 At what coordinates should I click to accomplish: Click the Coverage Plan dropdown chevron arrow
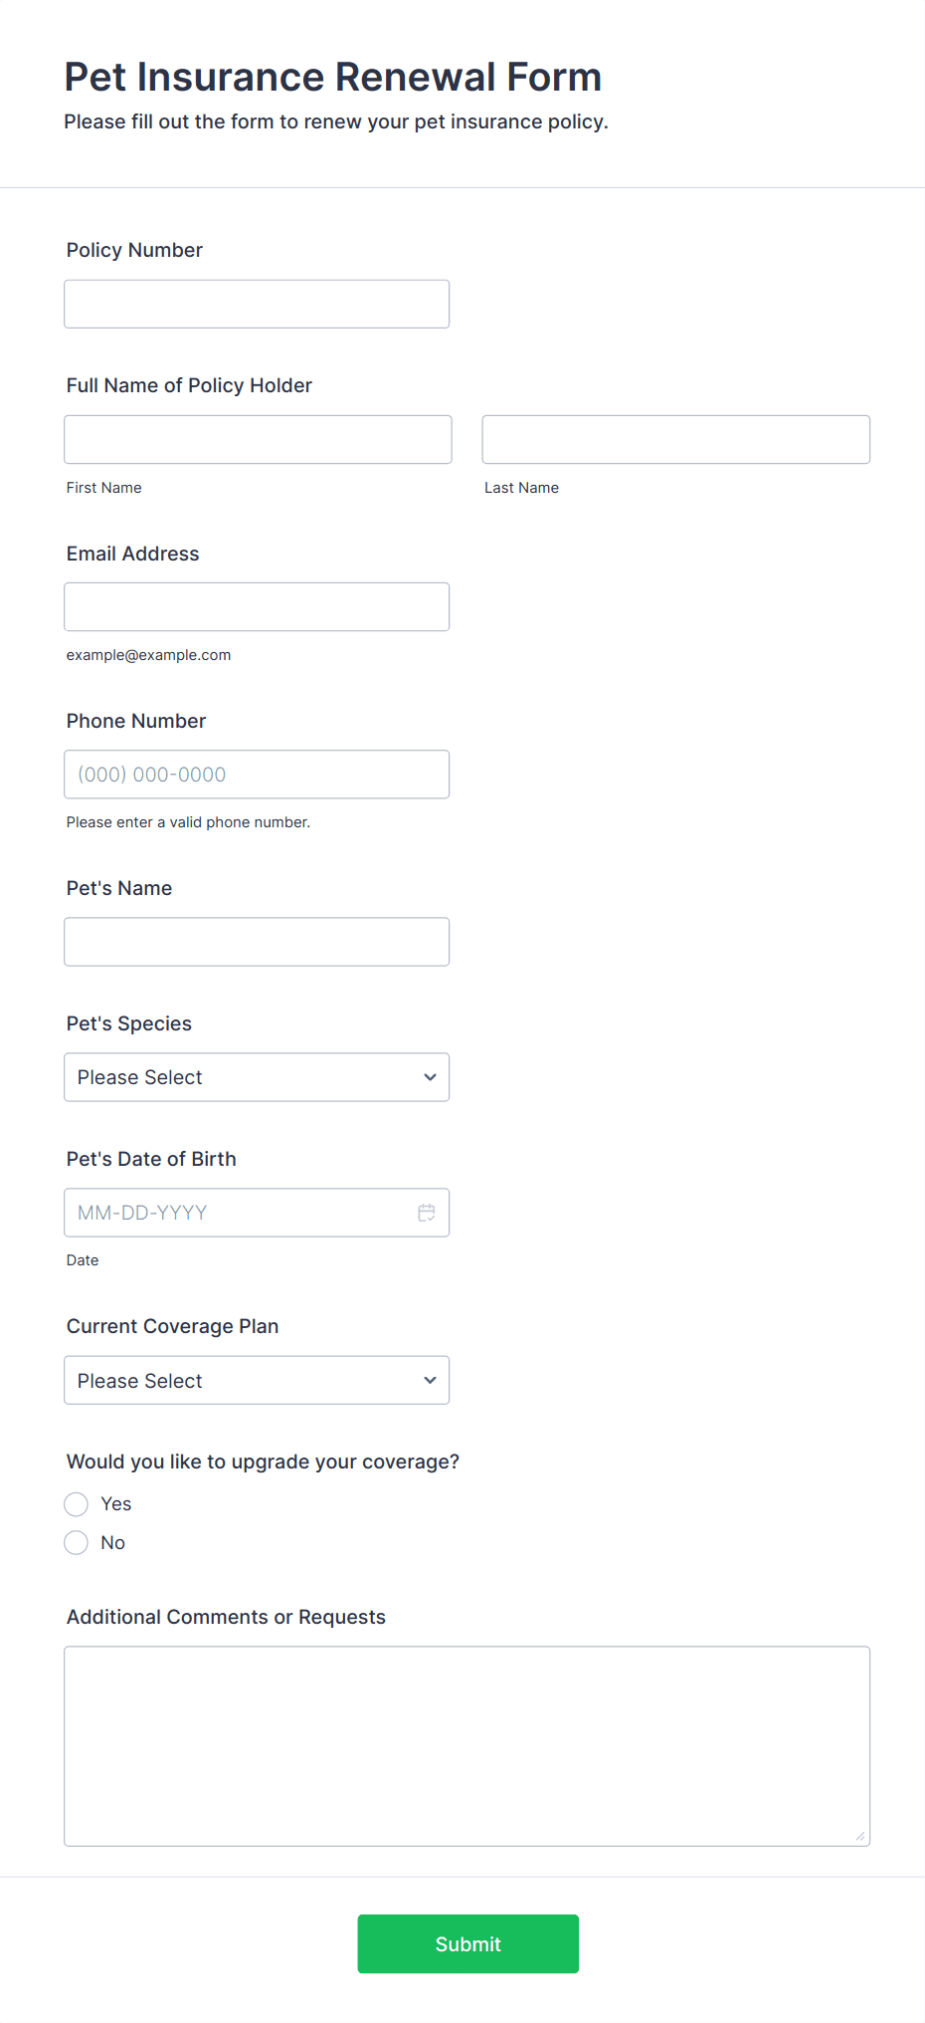(430, 1380)
